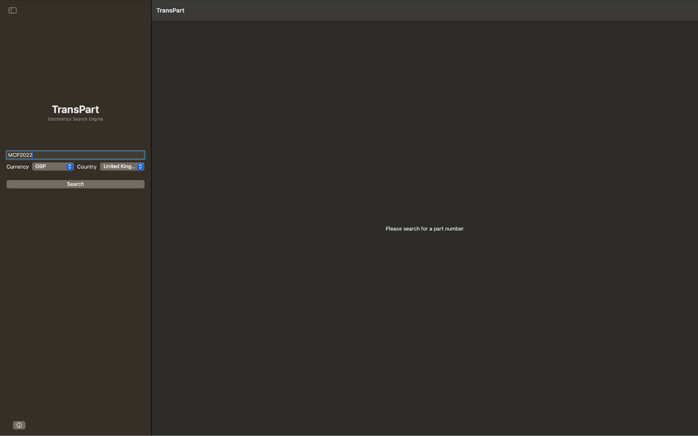The image size is (698, 436).
Task: Click the Electronics Search Engine subtitle
Action: click(x=75, y=119)
